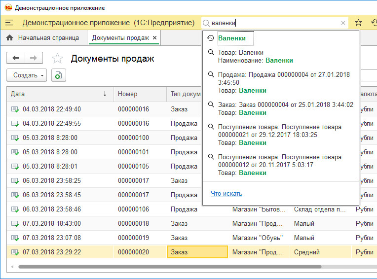Viewport: 377px width, 279px height.
Task: Open the history clock icon in the top bar
Action: [x=374, y=23]
